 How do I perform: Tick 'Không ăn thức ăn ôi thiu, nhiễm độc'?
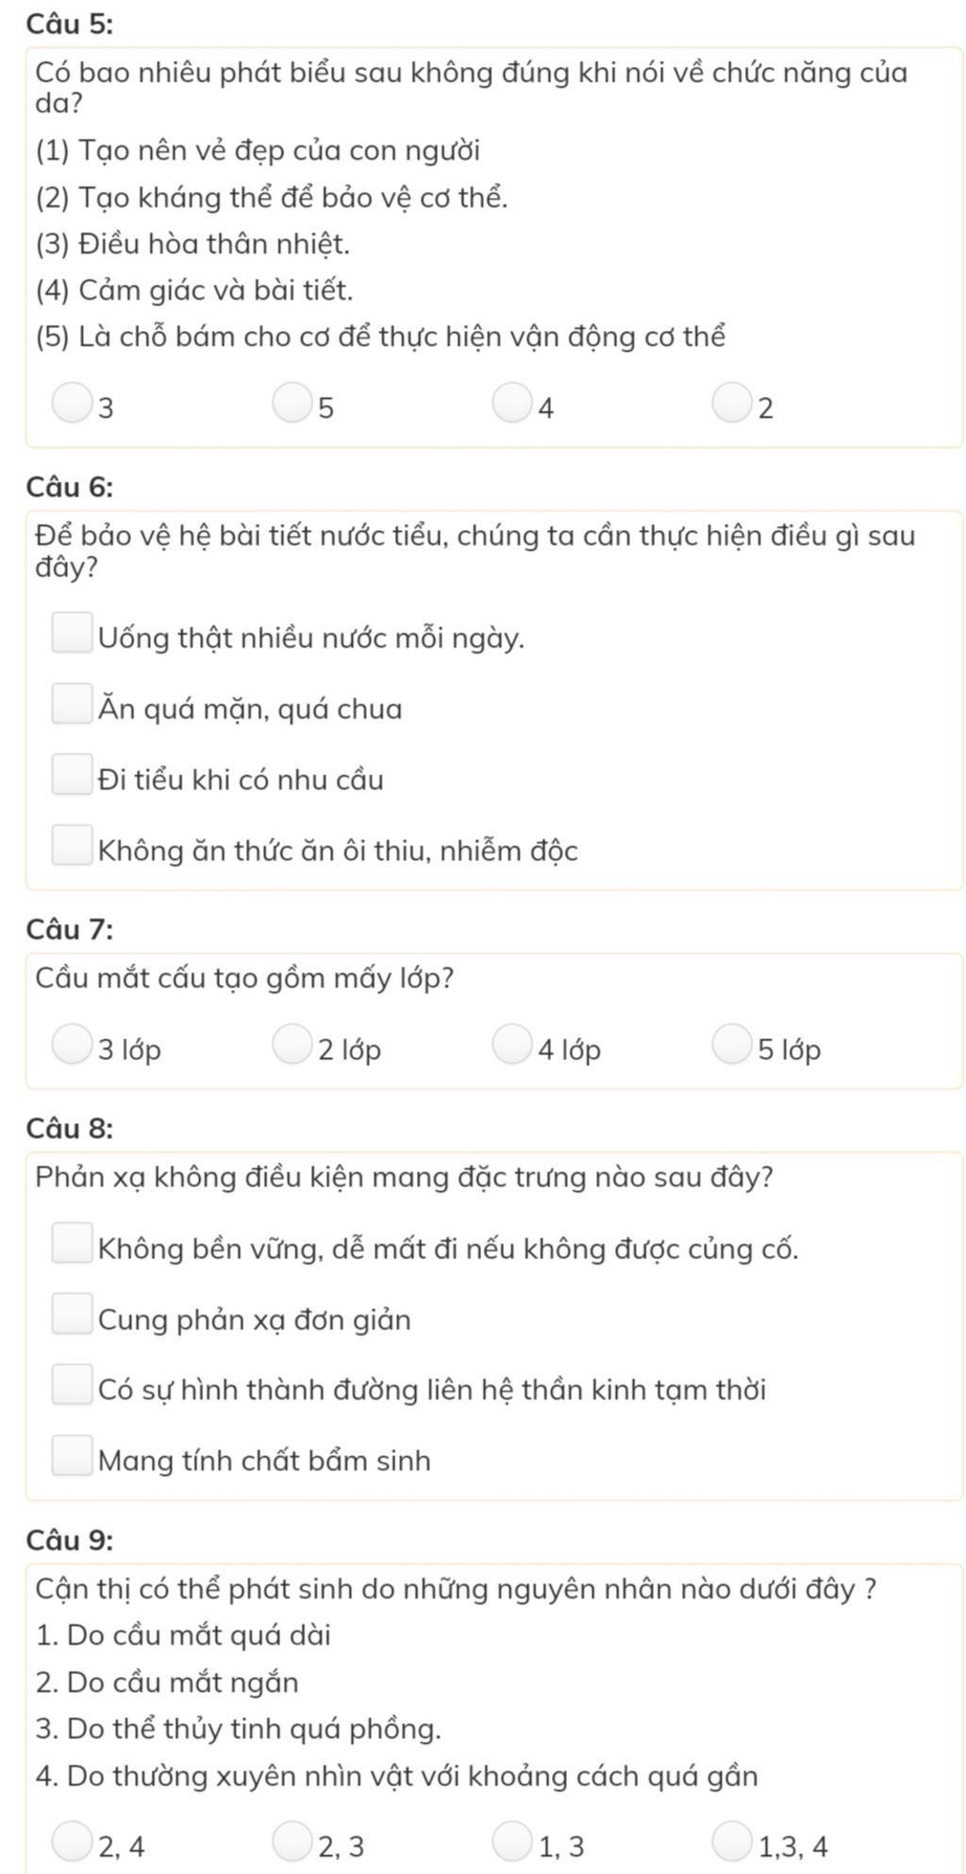[72, 845]
